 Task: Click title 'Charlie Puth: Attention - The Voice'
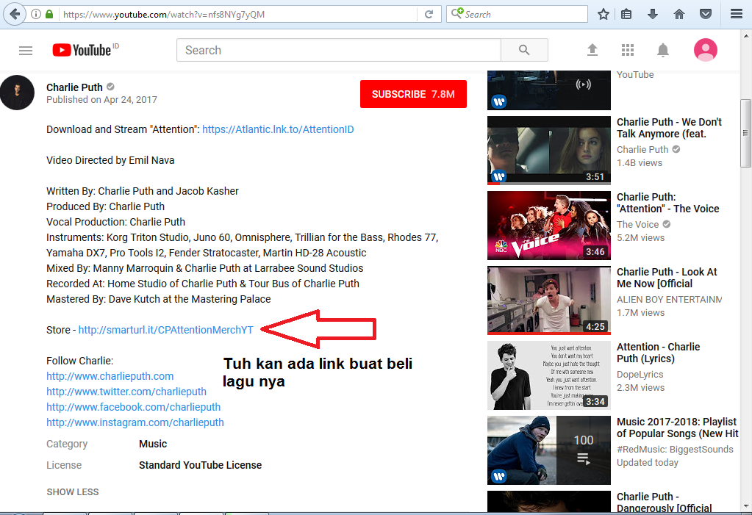667,203
